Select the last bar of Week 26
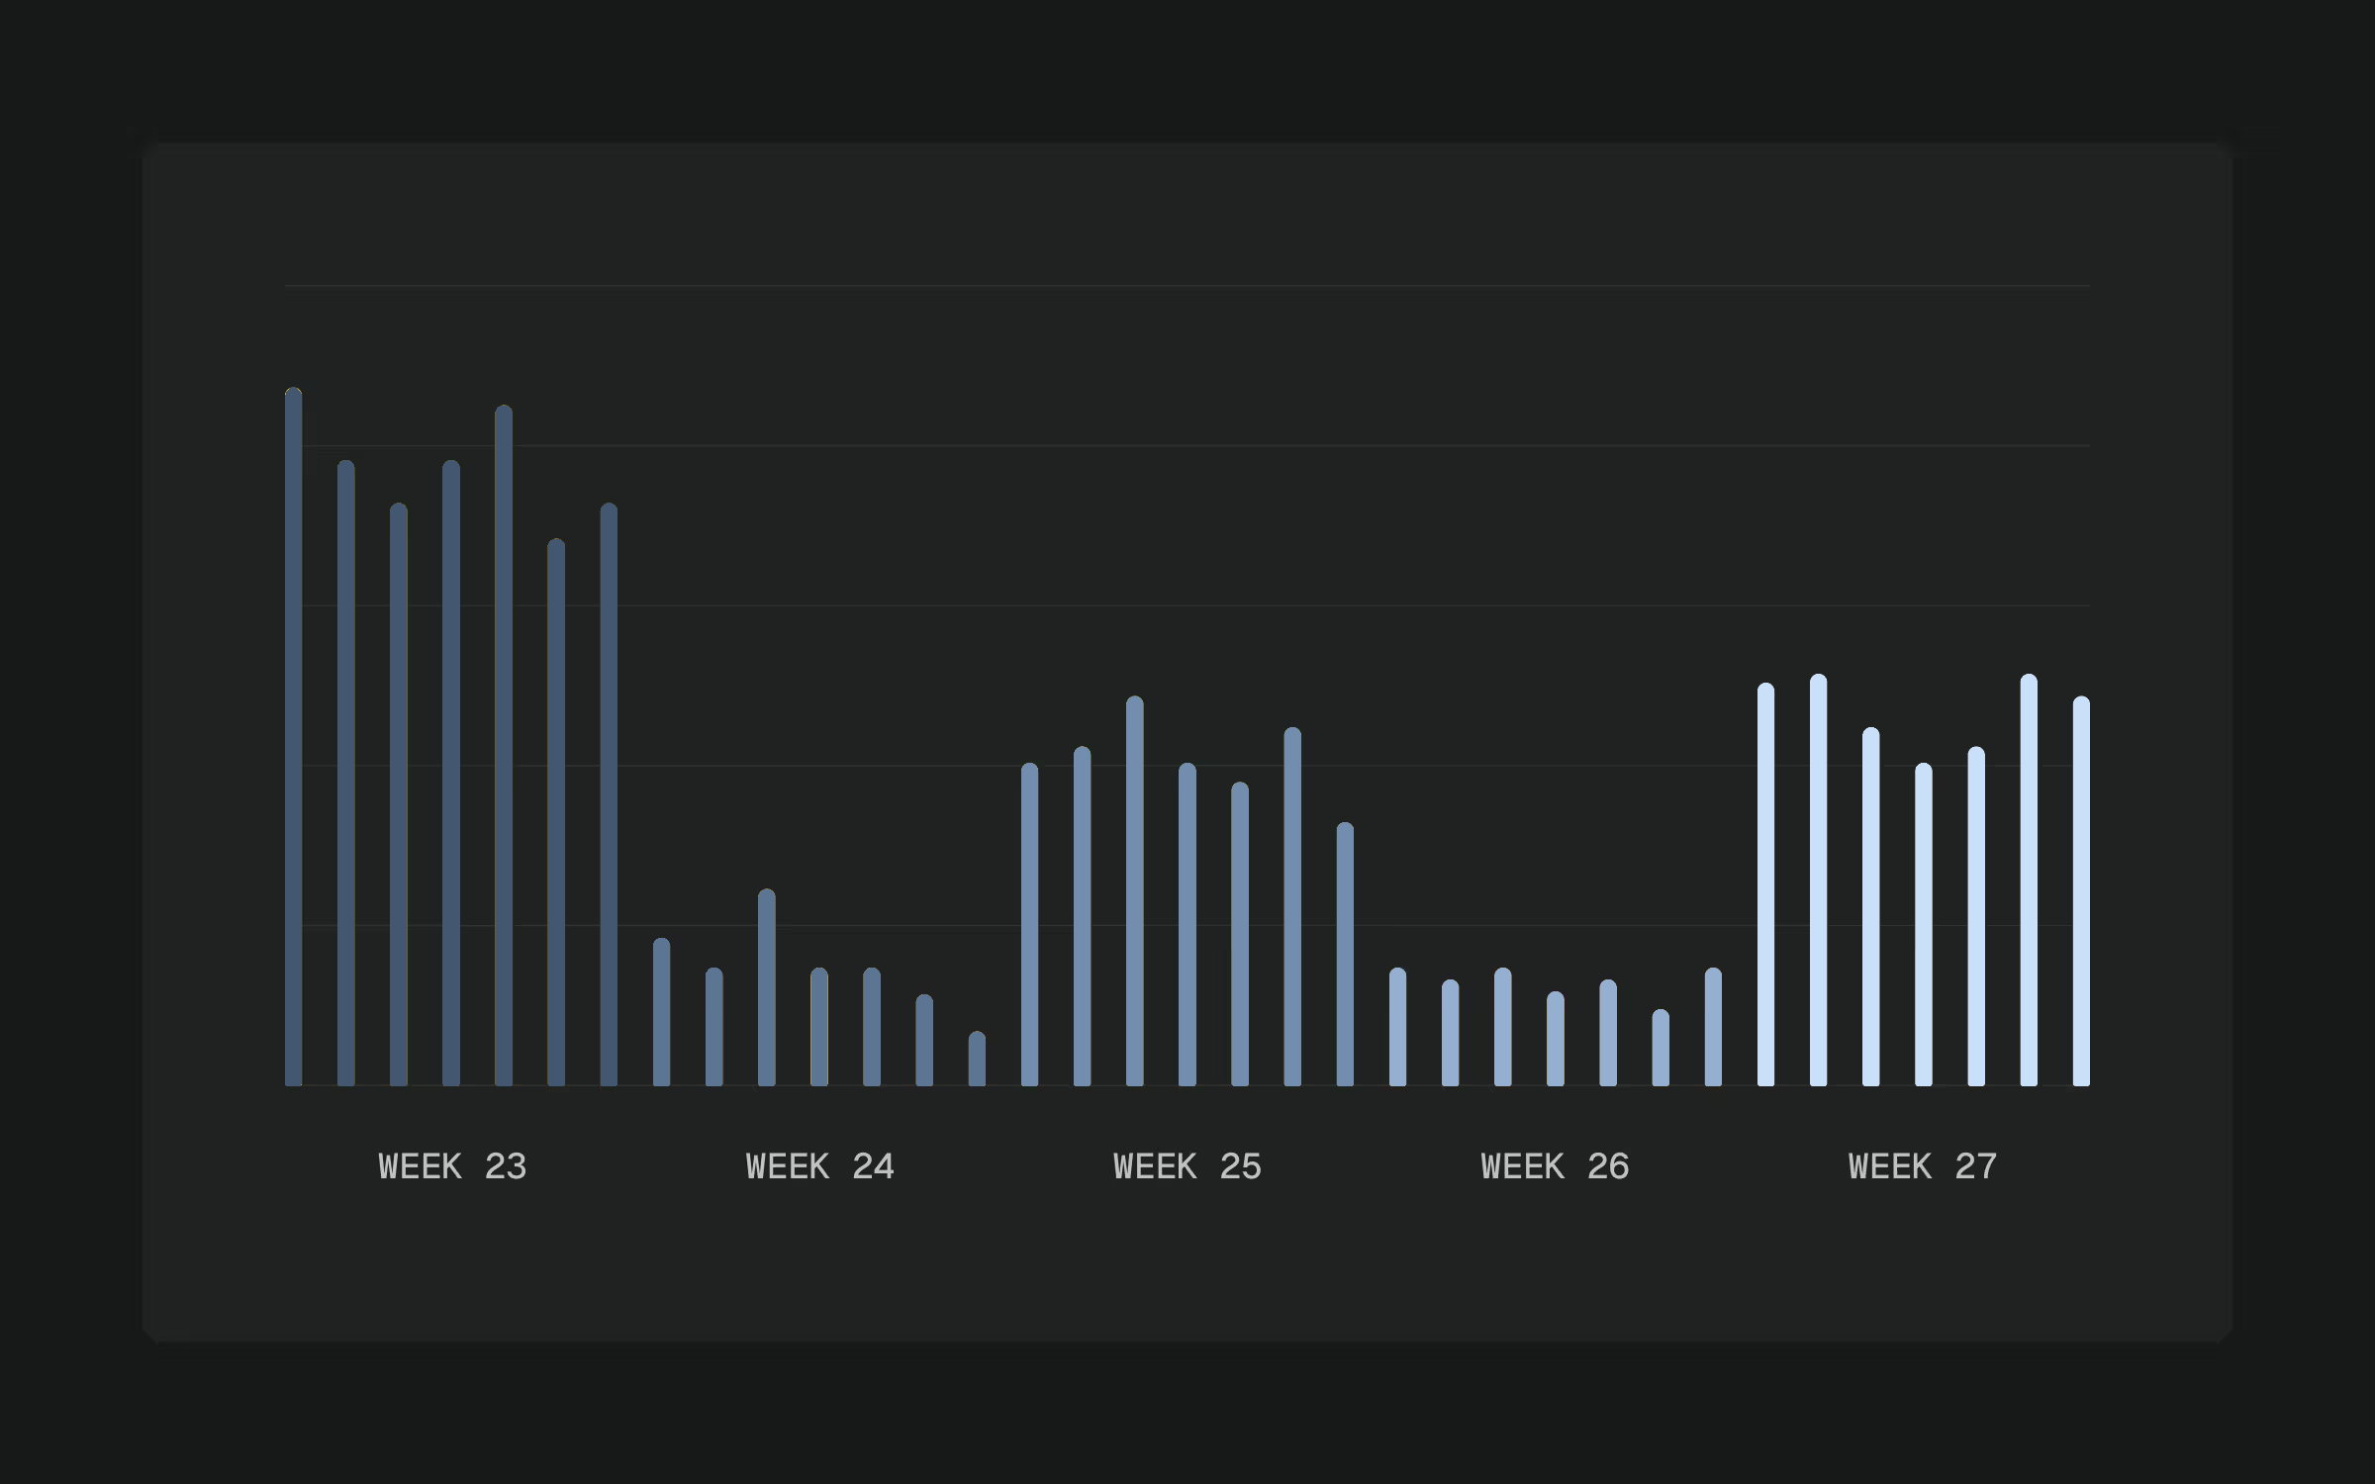This screenshot has height=1484, width=2375. click(1713, 1027)
